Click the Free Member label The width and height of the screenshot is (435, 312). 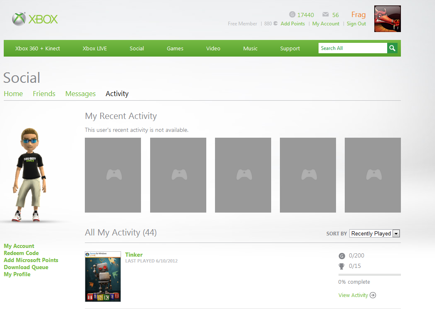point(242,24)
